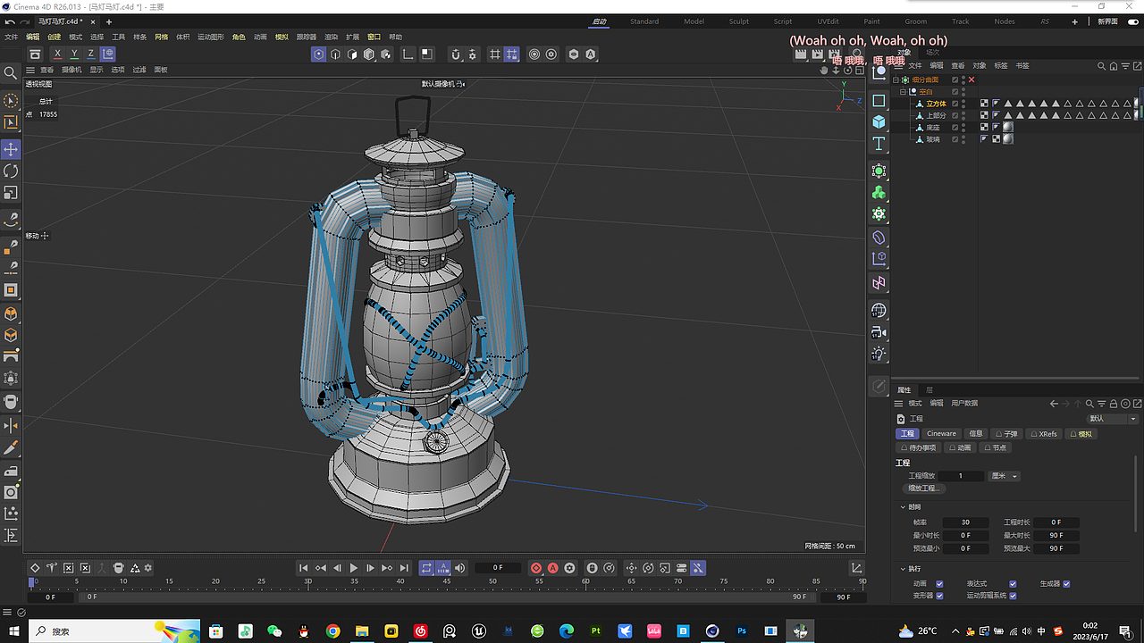Open the 模拟 menu in main menu bar
Screen dimensions: 1144x643
coord(282,38)
